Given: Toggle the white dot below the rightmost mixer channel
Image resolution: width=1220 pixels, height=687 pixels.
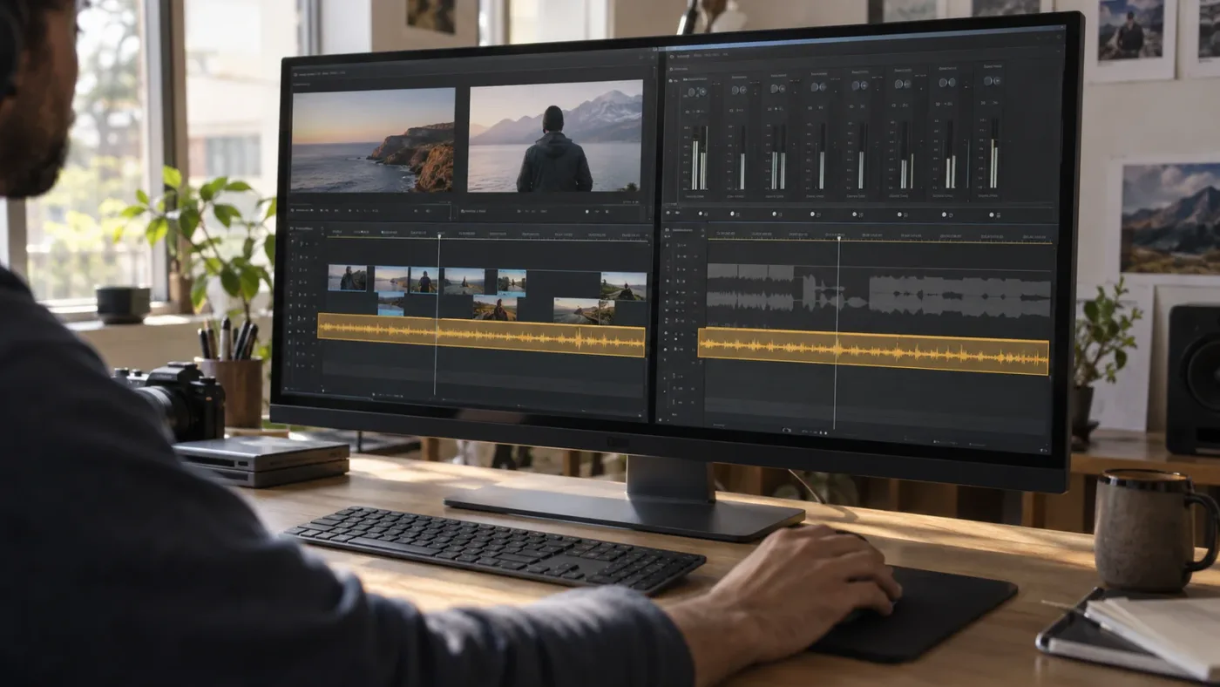Looking at the screenshot, I should tap(992, 215).
